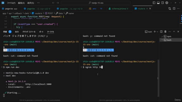Kill terminal with trash icon
This screenshot has width=182, height=102.
click(166, 31)
